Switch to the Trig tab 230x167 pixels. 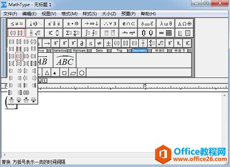(119, 50)
